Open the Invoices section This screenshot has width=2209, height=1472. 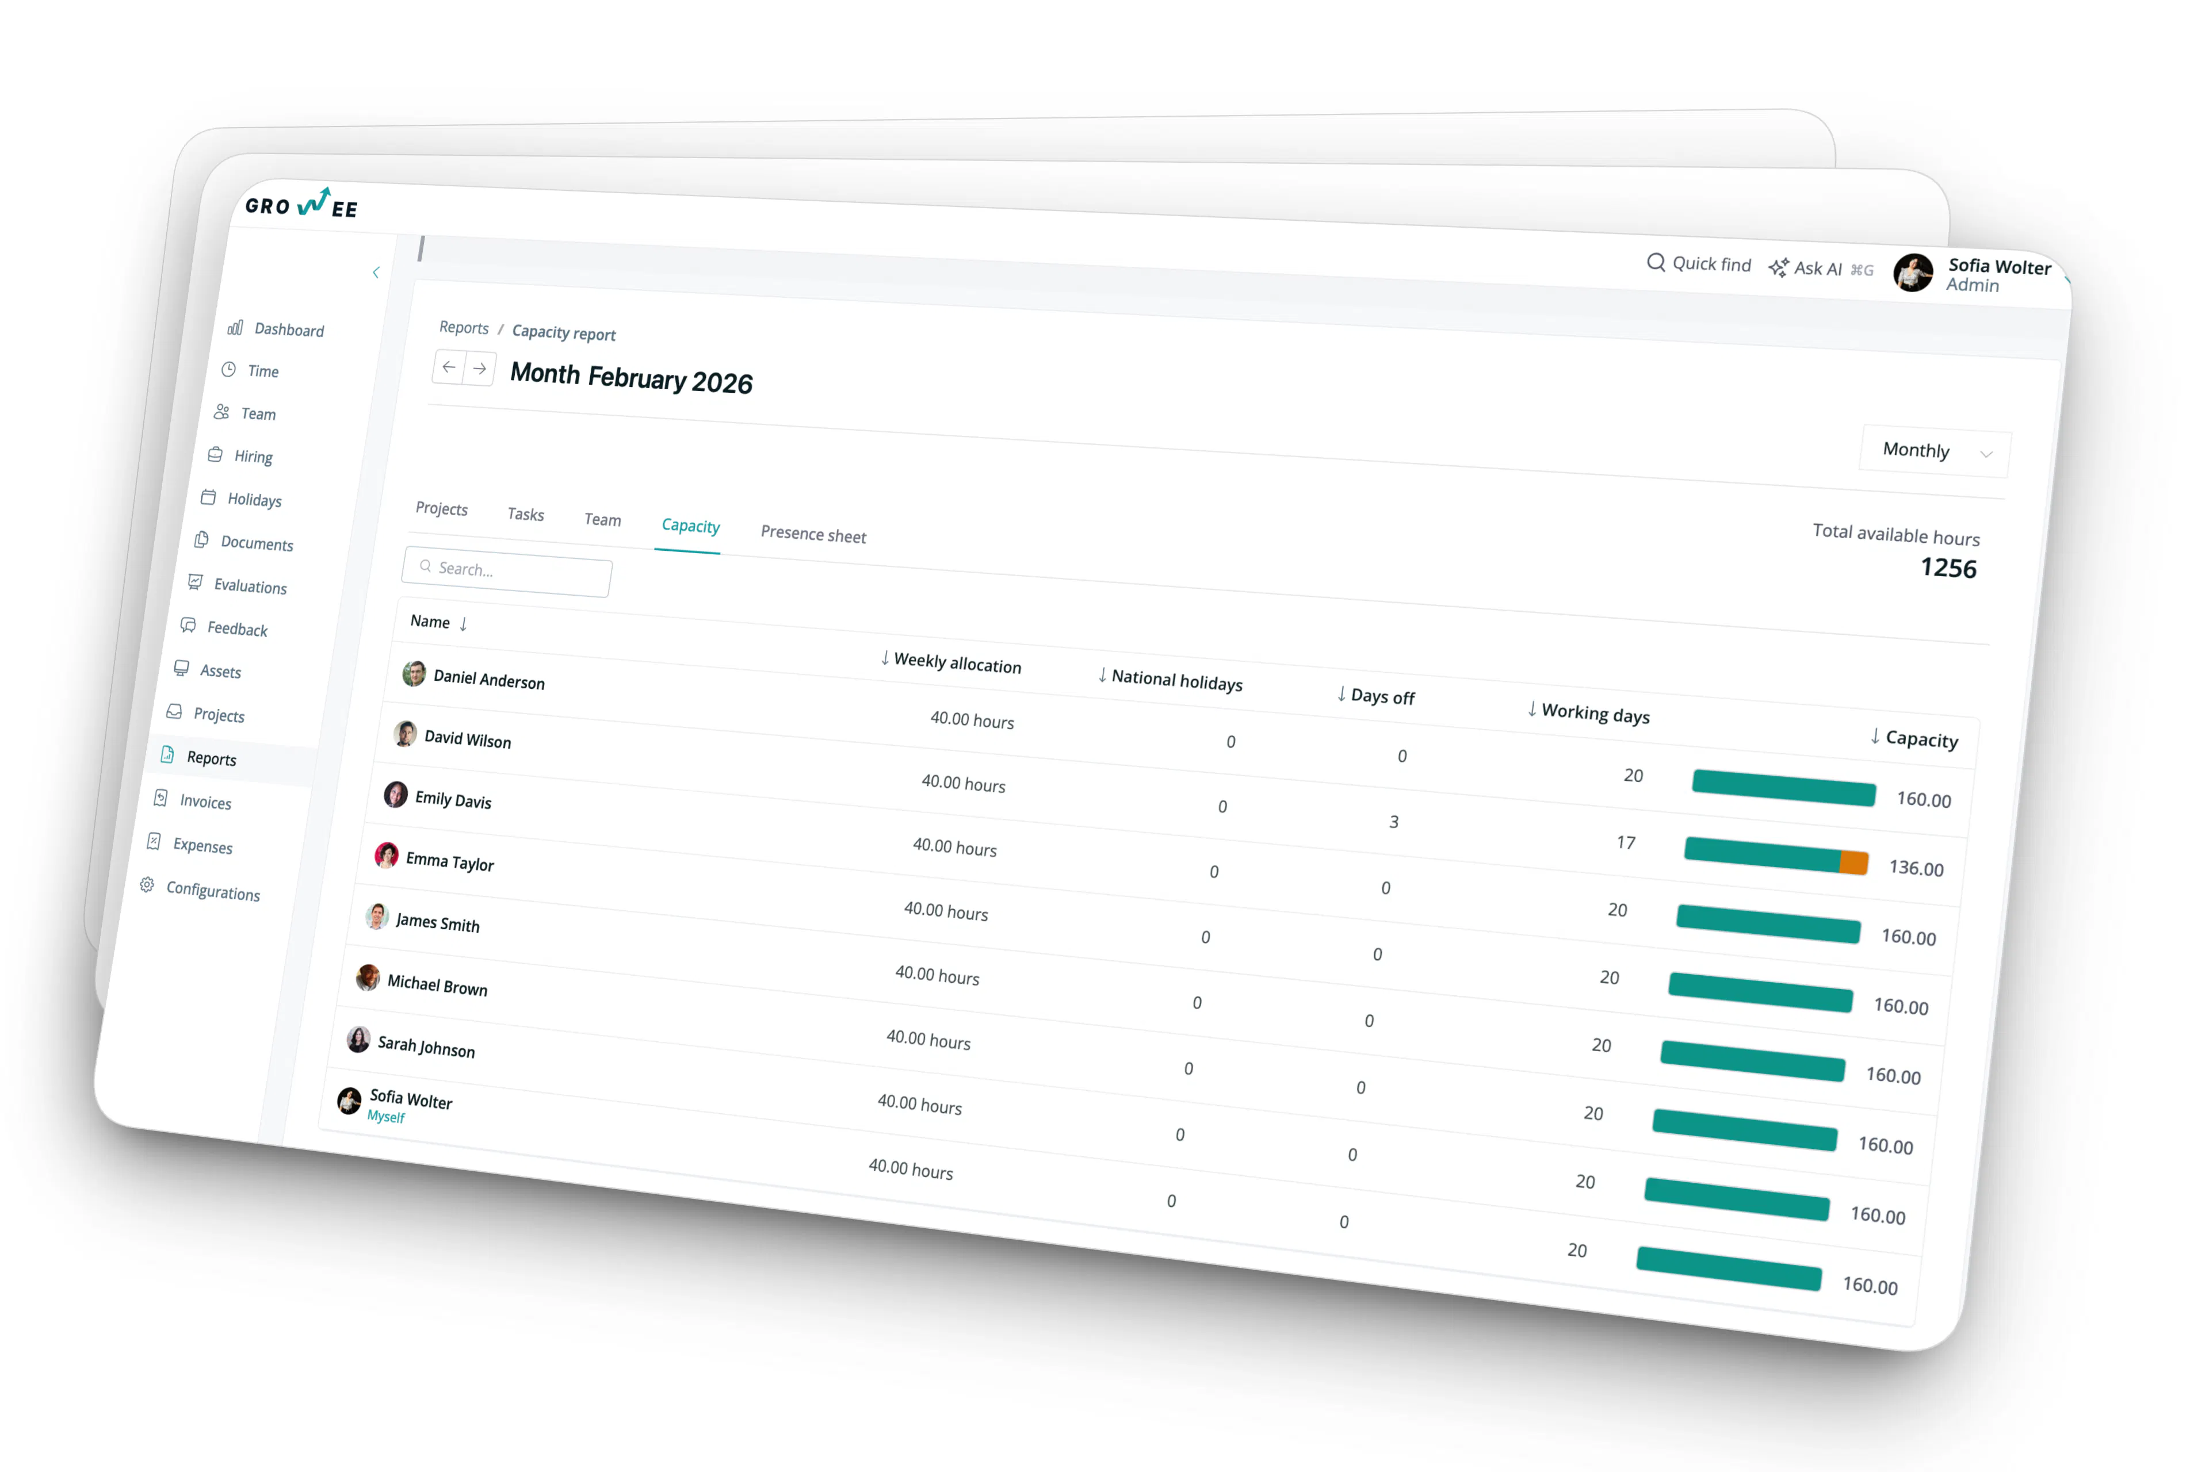point(205,803)
